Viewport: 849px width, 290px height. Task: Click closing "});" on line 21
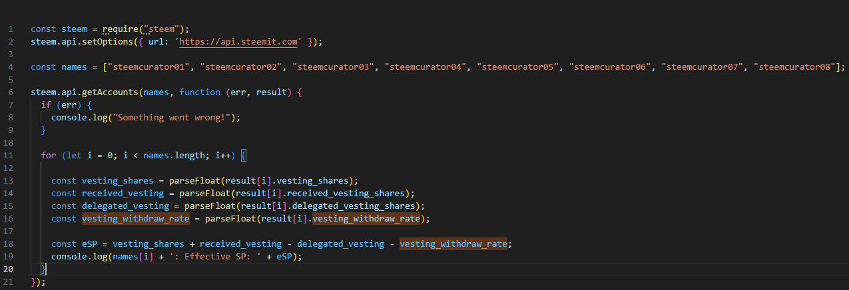click(x=39, y=281)
